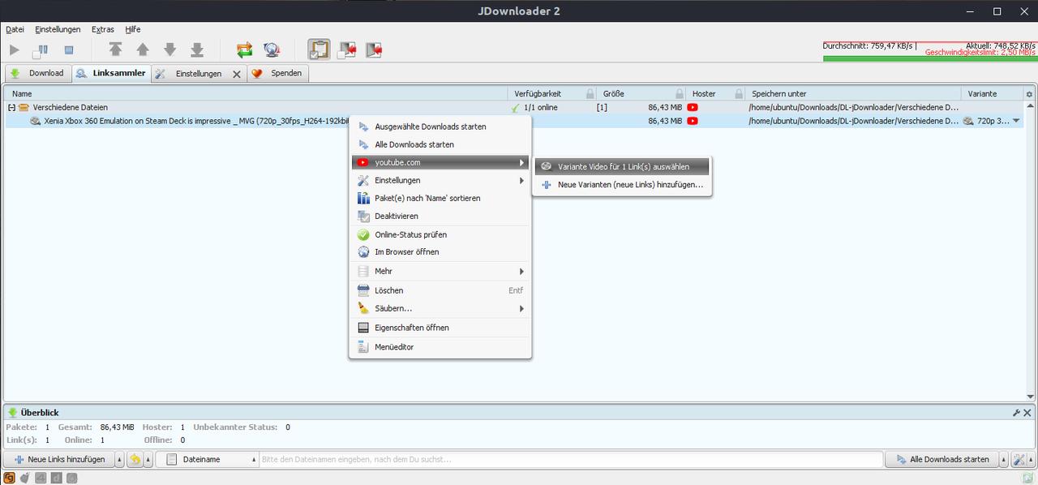Pause downloads using the pause toolbar icon
Viewport: 1038px width, 485px height.
pos(41,50)
